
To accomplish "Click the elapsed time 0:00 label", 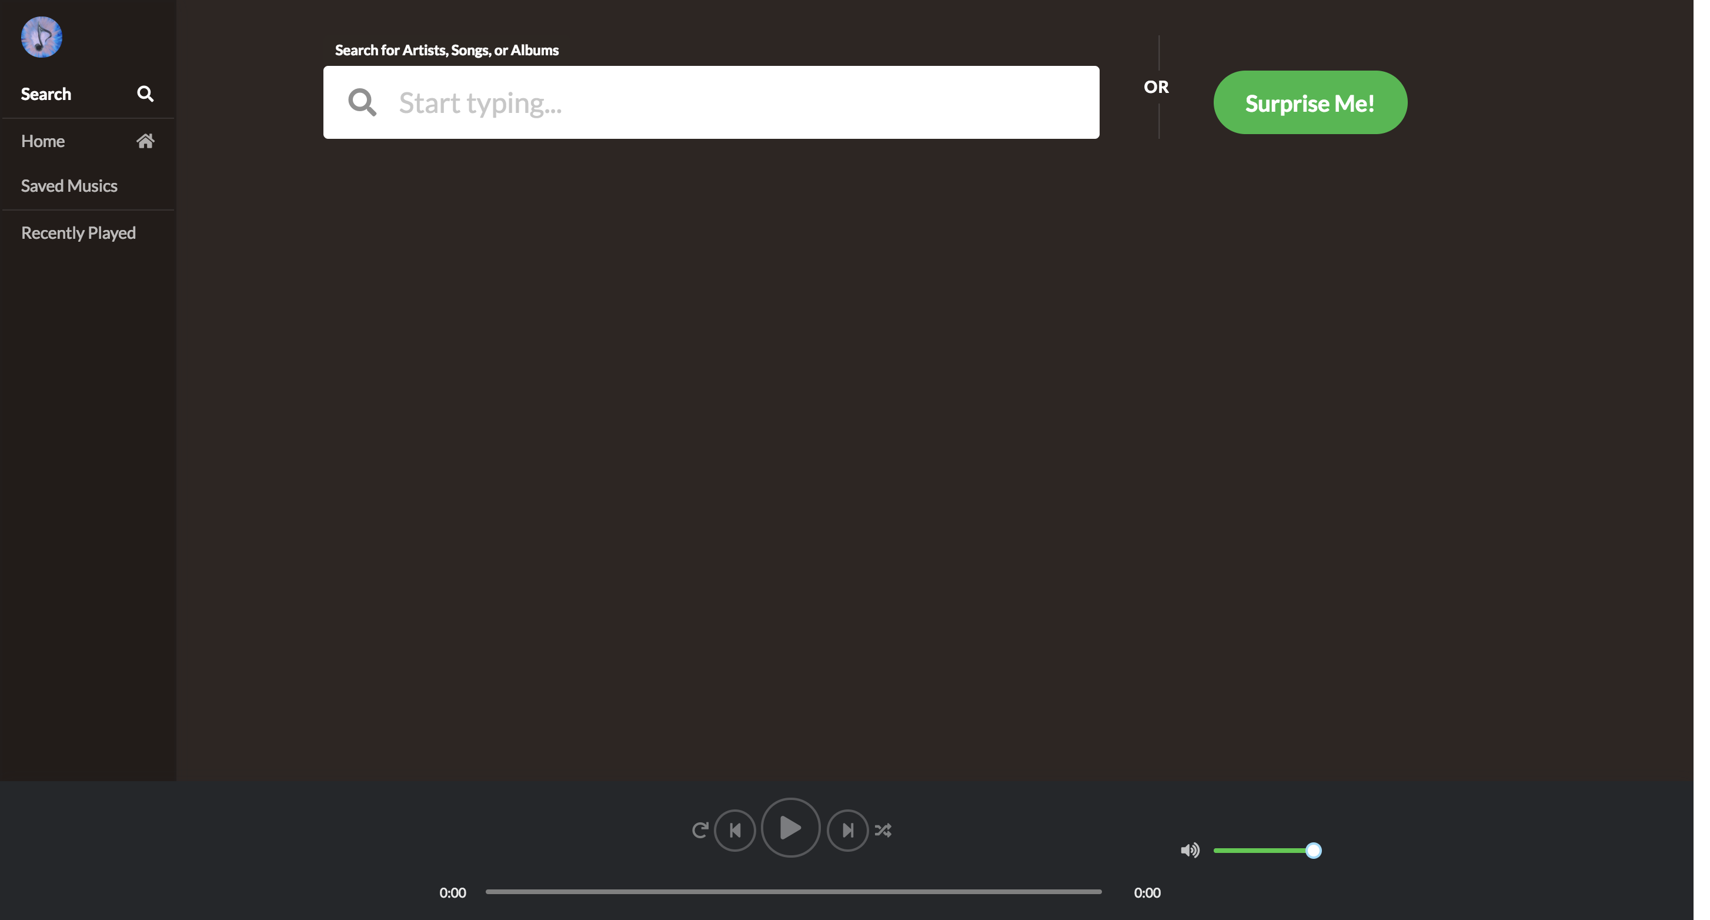I will coord(452,892).
